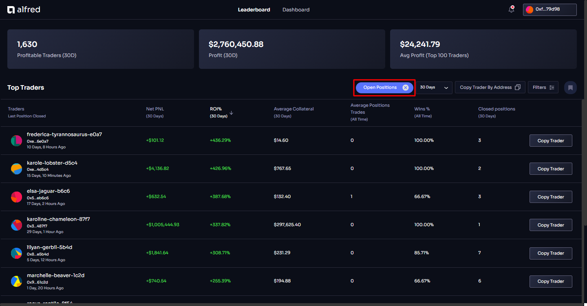Click frederica-tyrannosaurus avatar icon
The height and width of the screenshot is (306, 587).
click(x=16, y=141)
